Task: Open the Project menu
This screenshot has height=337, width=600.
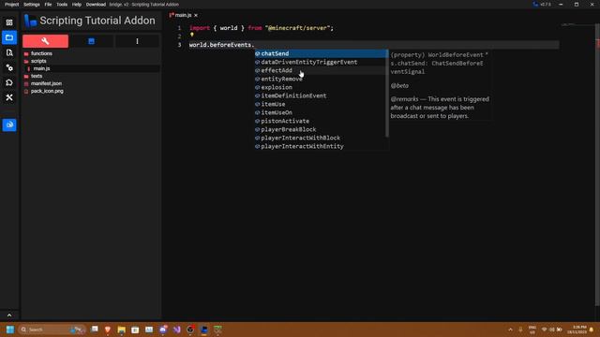Action: pyautogui.click(x=11, y=5)
